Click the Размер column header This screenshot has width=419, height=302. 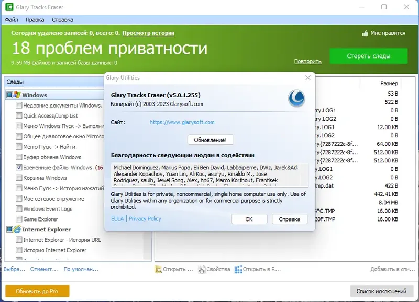(389, 84)
